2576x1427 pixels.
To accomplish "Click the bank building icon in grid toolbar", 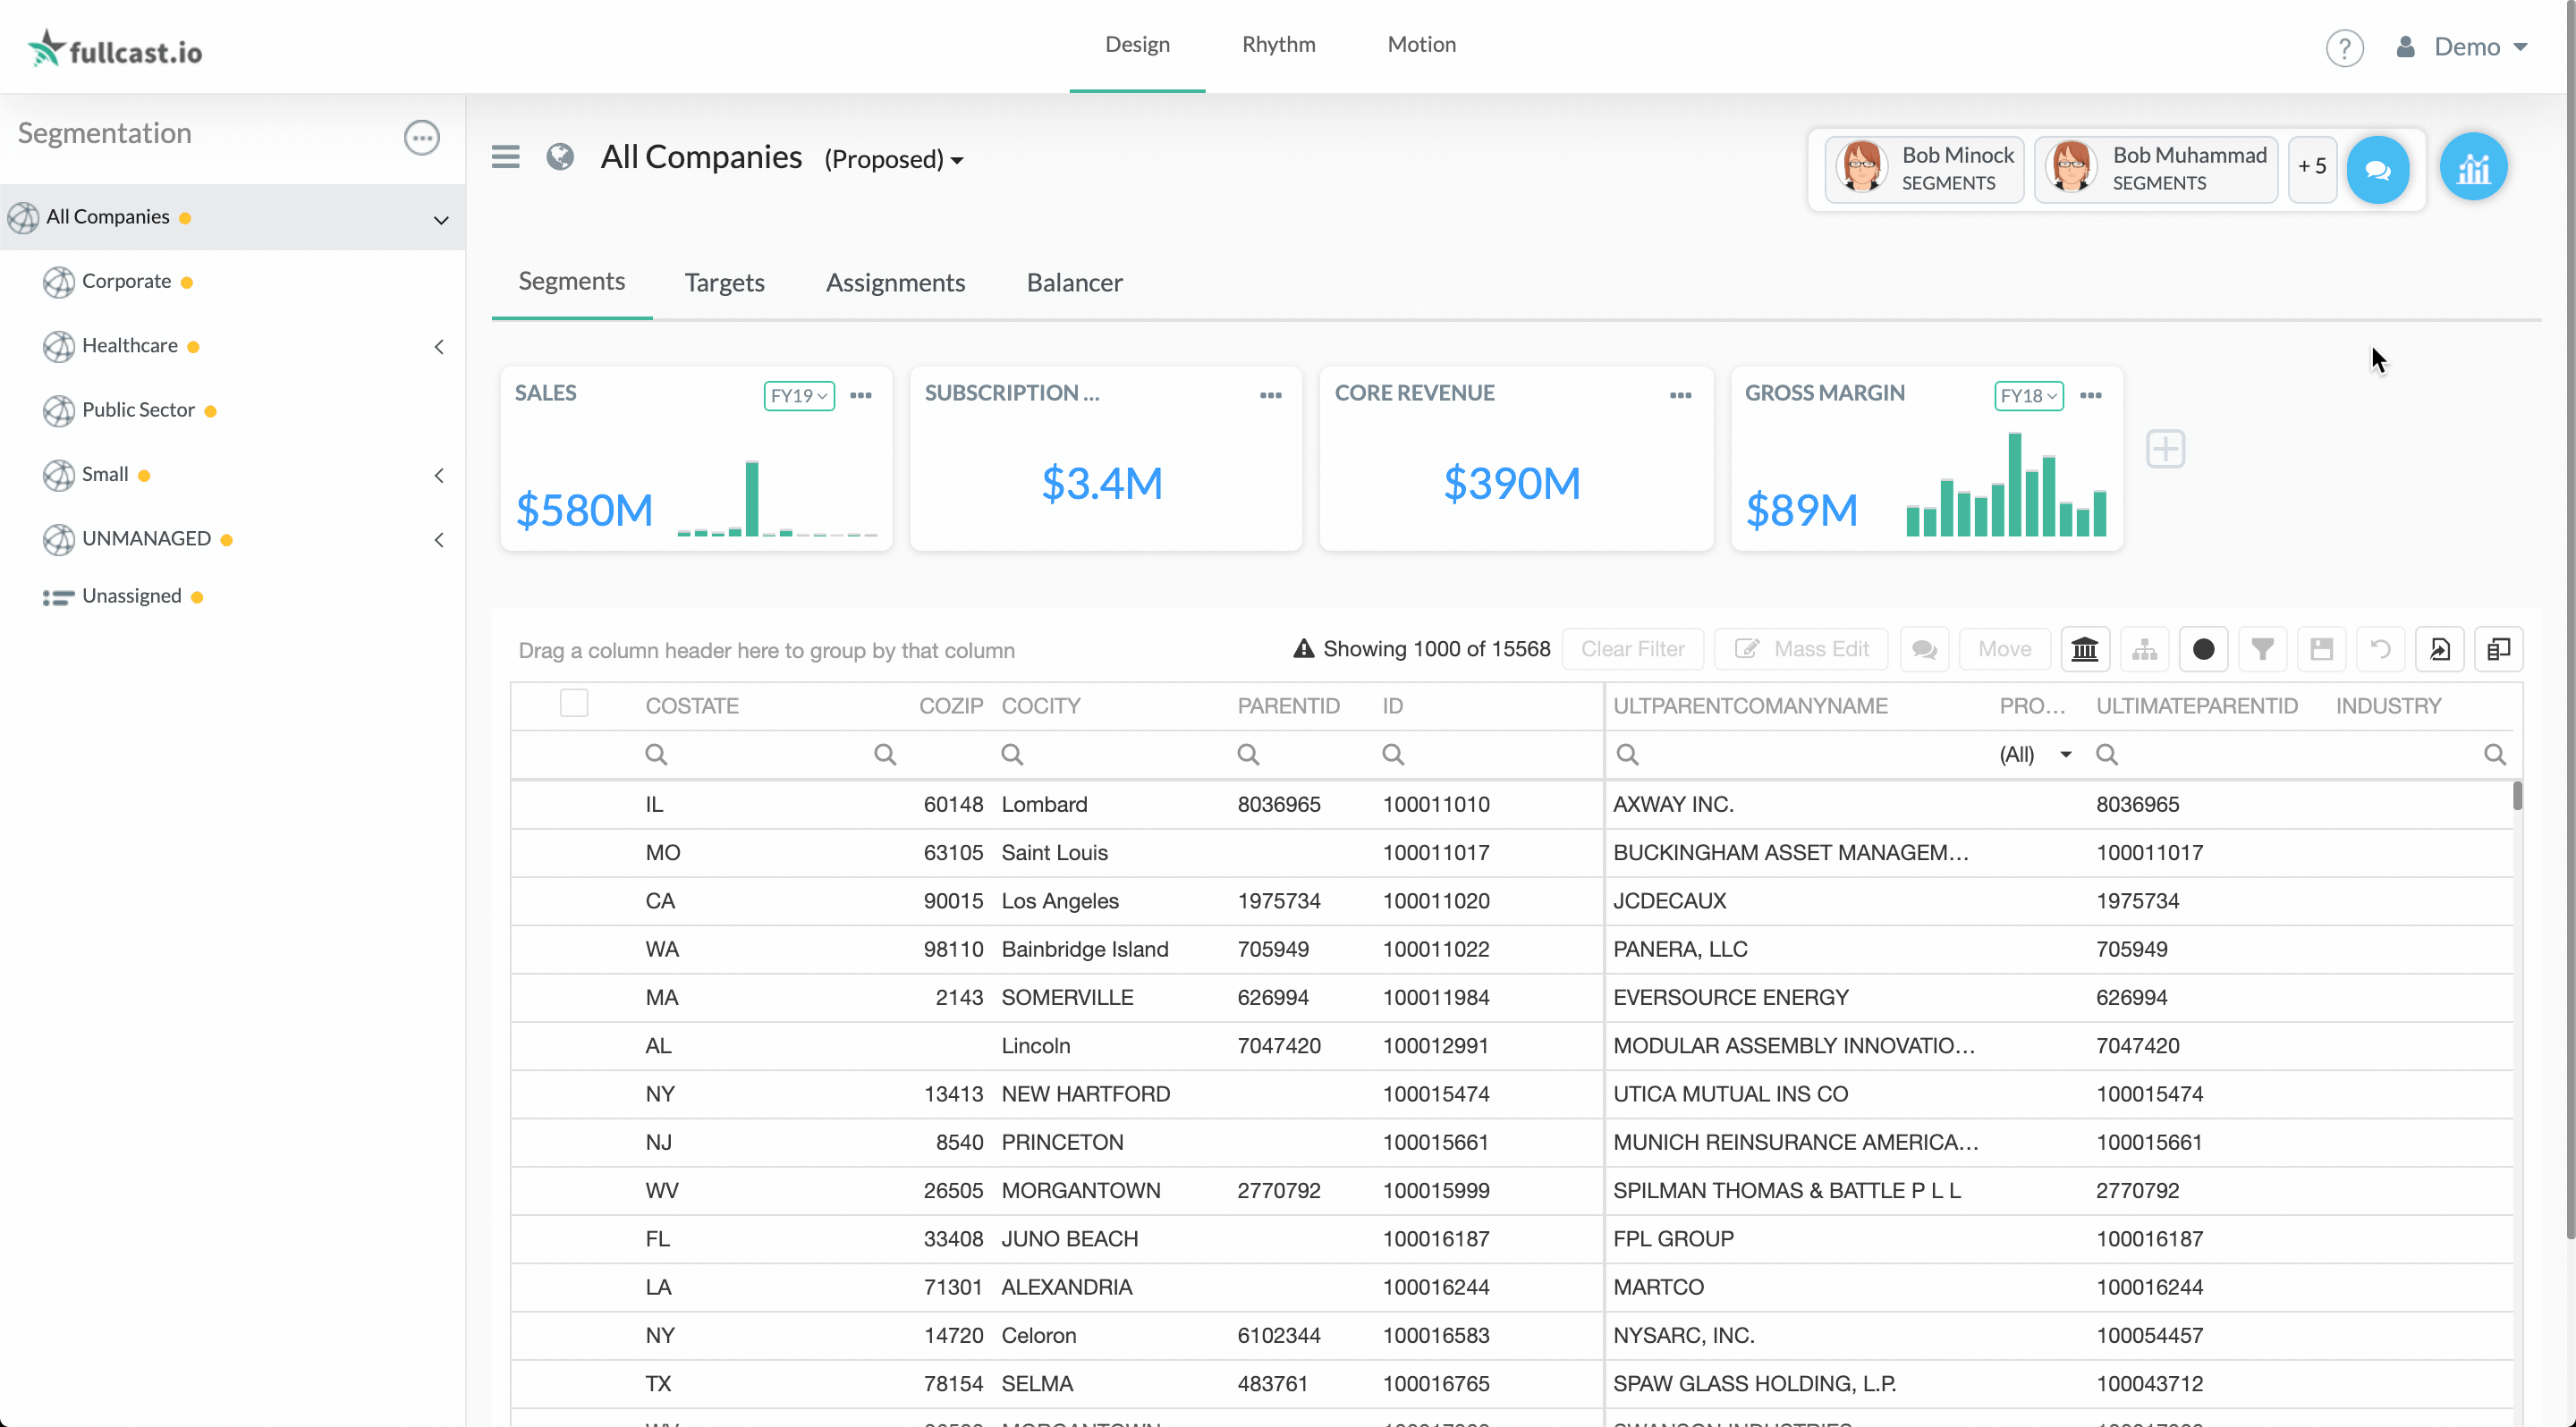I will pos(2084,649).
